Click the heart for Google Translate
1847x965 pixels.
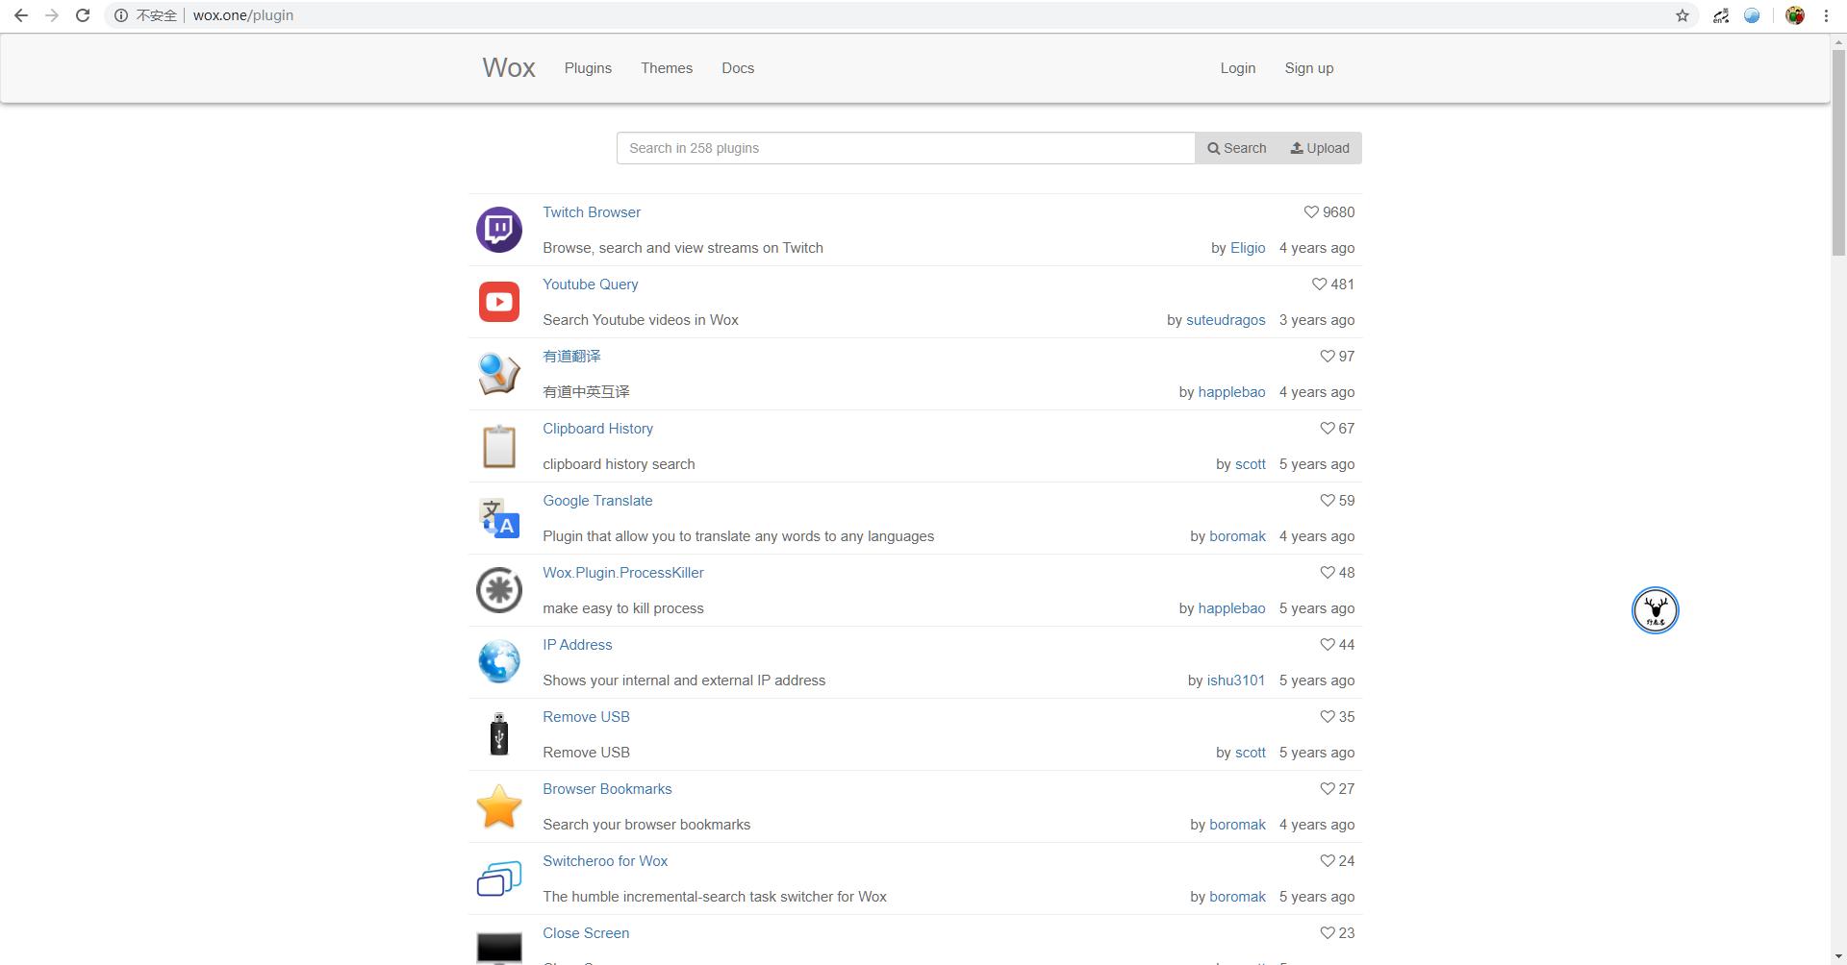tap(1328, 501)
